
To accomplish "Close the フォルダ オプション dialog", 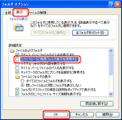I will 118,4.
